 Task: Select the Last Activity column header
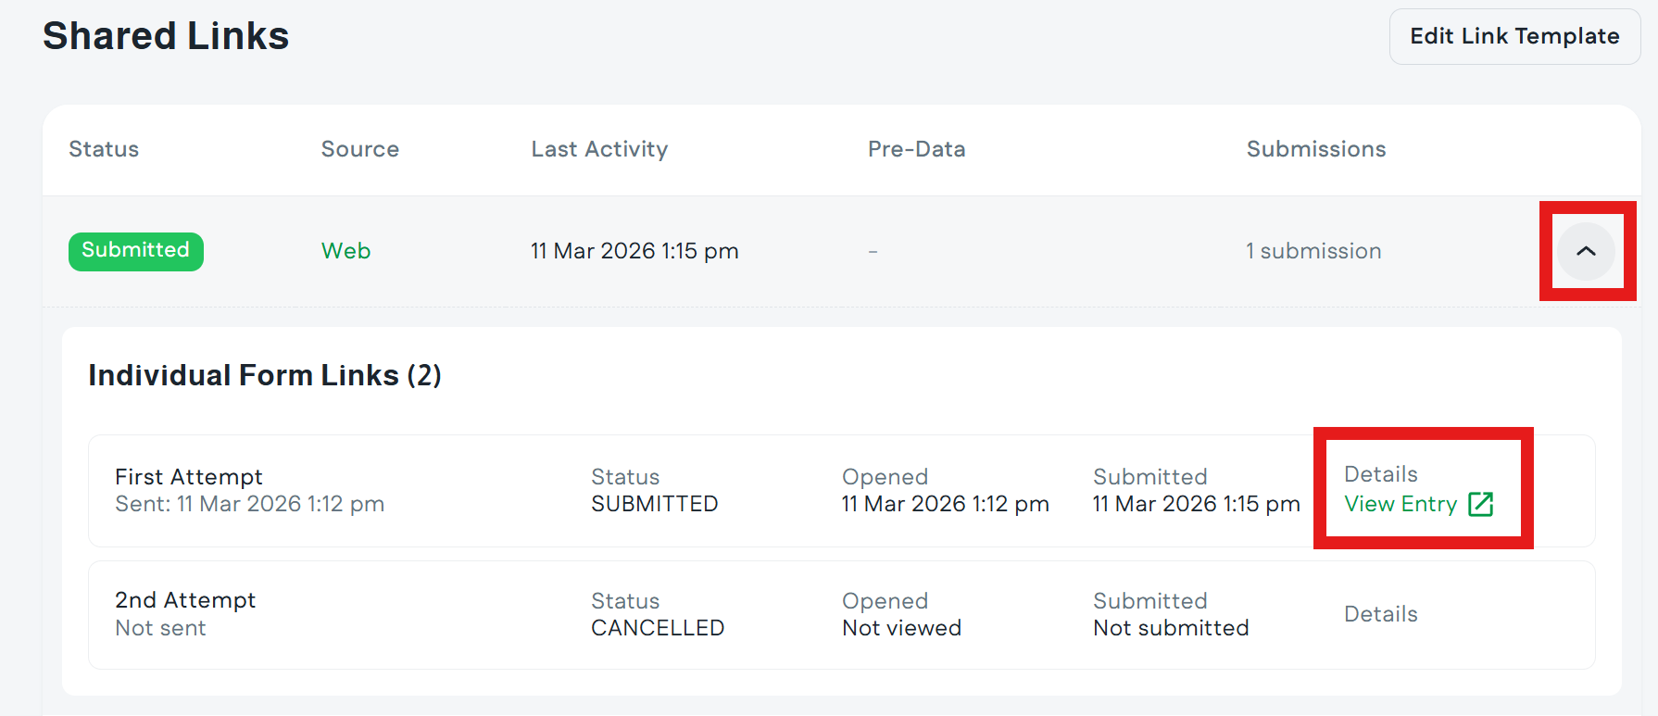pos(599,149)
